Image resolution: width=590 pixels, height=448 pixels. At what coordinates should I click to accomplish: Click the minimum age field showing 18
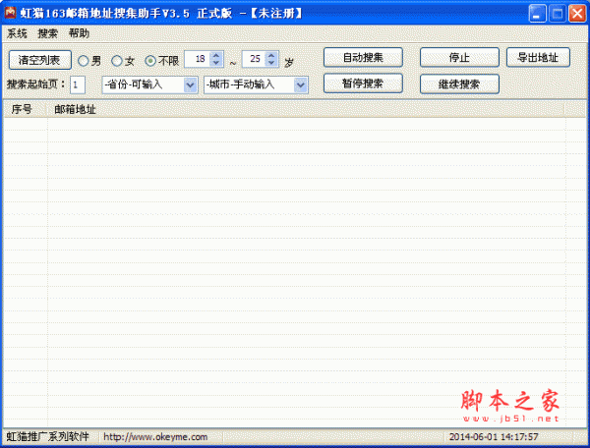[x=198, y=59]
